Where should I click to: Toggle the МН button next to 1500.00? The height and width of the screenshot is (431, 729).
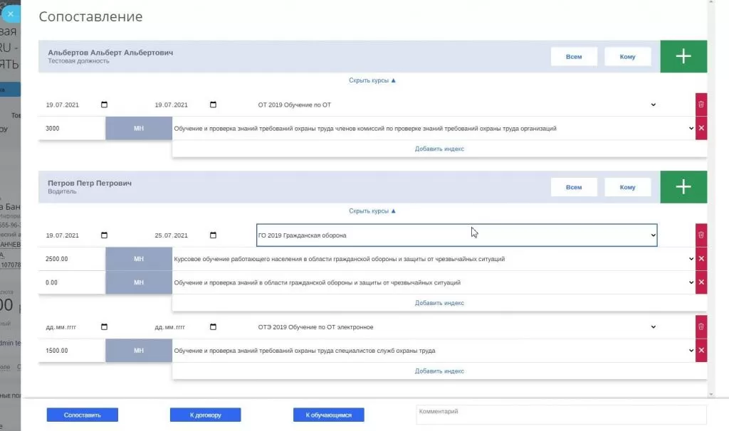139,351
